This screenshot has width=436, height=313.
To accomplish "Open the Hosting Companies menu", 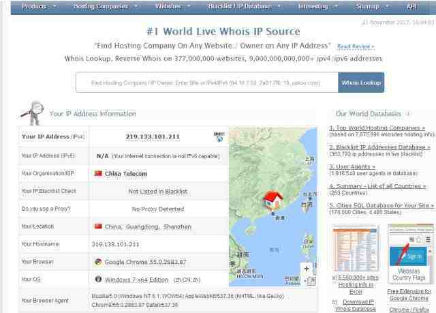I will click(101, 6).
